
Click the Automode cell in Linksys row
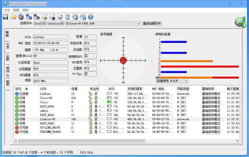(x=183, y=94)
